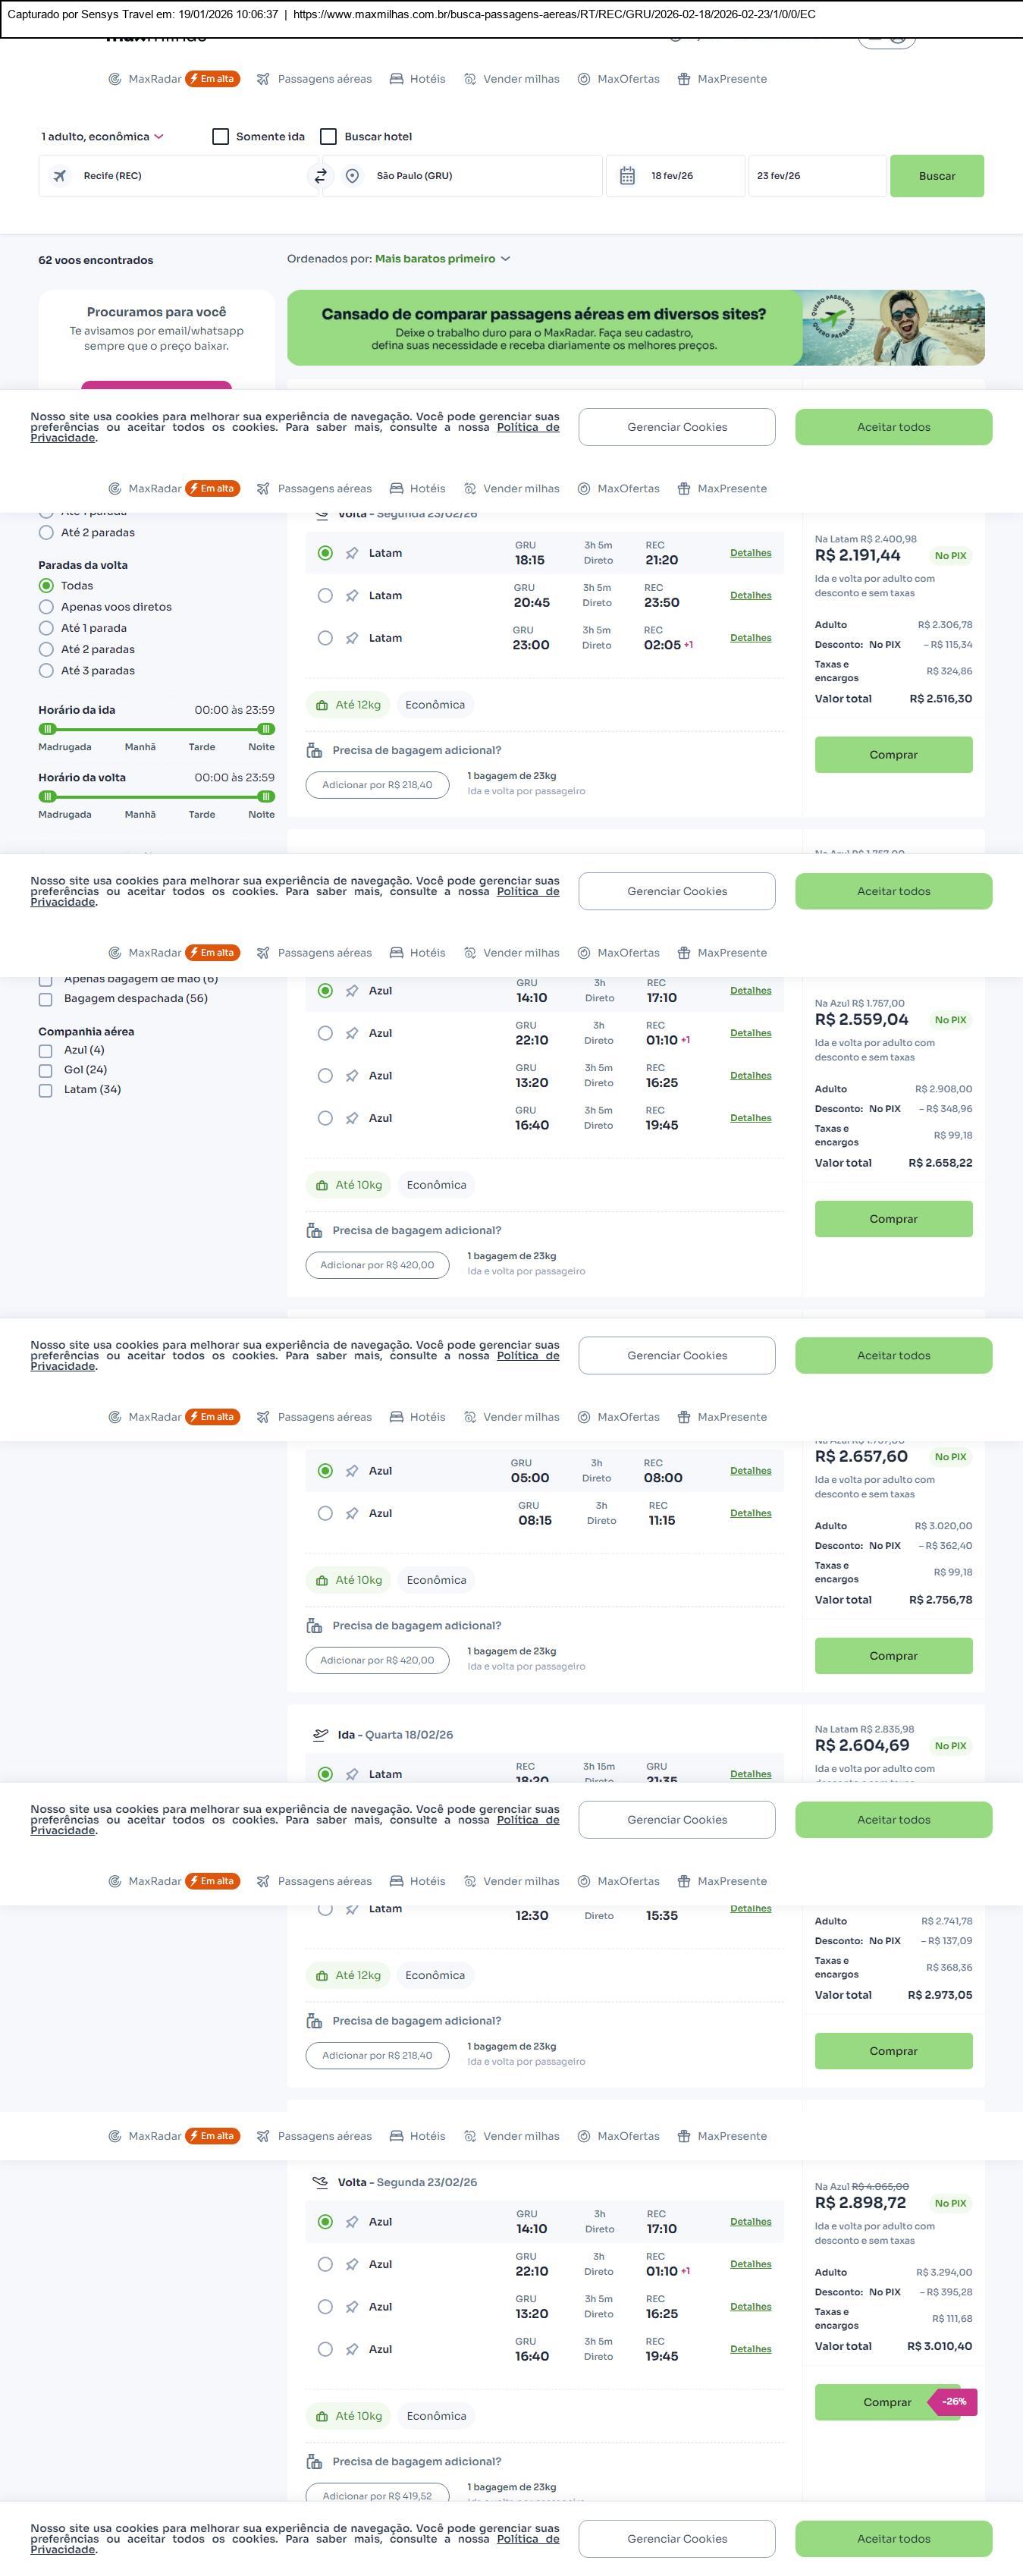Select 'Apenas voos diretos' return stops option
The height and width of the screenshot is (2576, 1023).
click(46, 607)
